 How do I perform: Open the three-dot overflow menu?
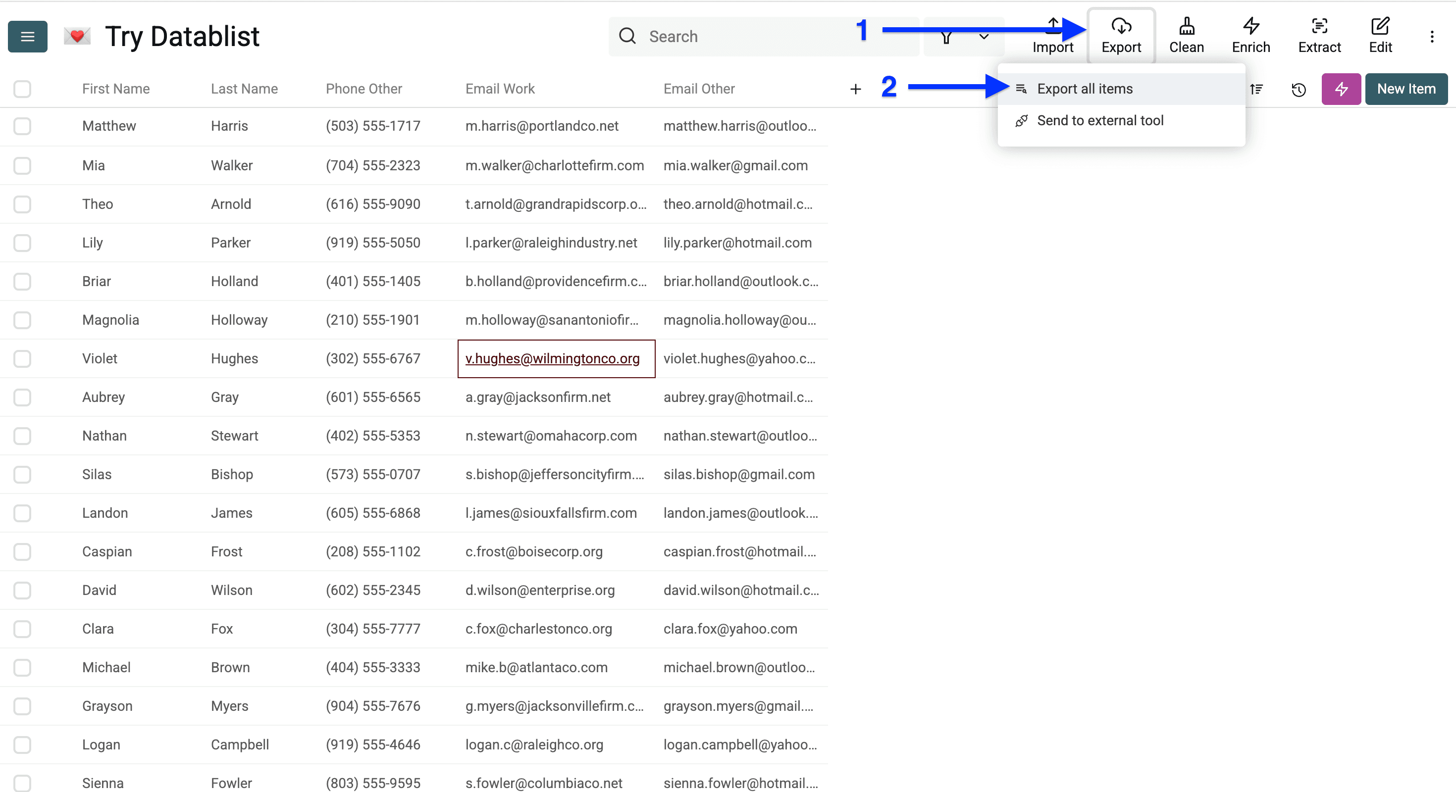click(1432, 36)
